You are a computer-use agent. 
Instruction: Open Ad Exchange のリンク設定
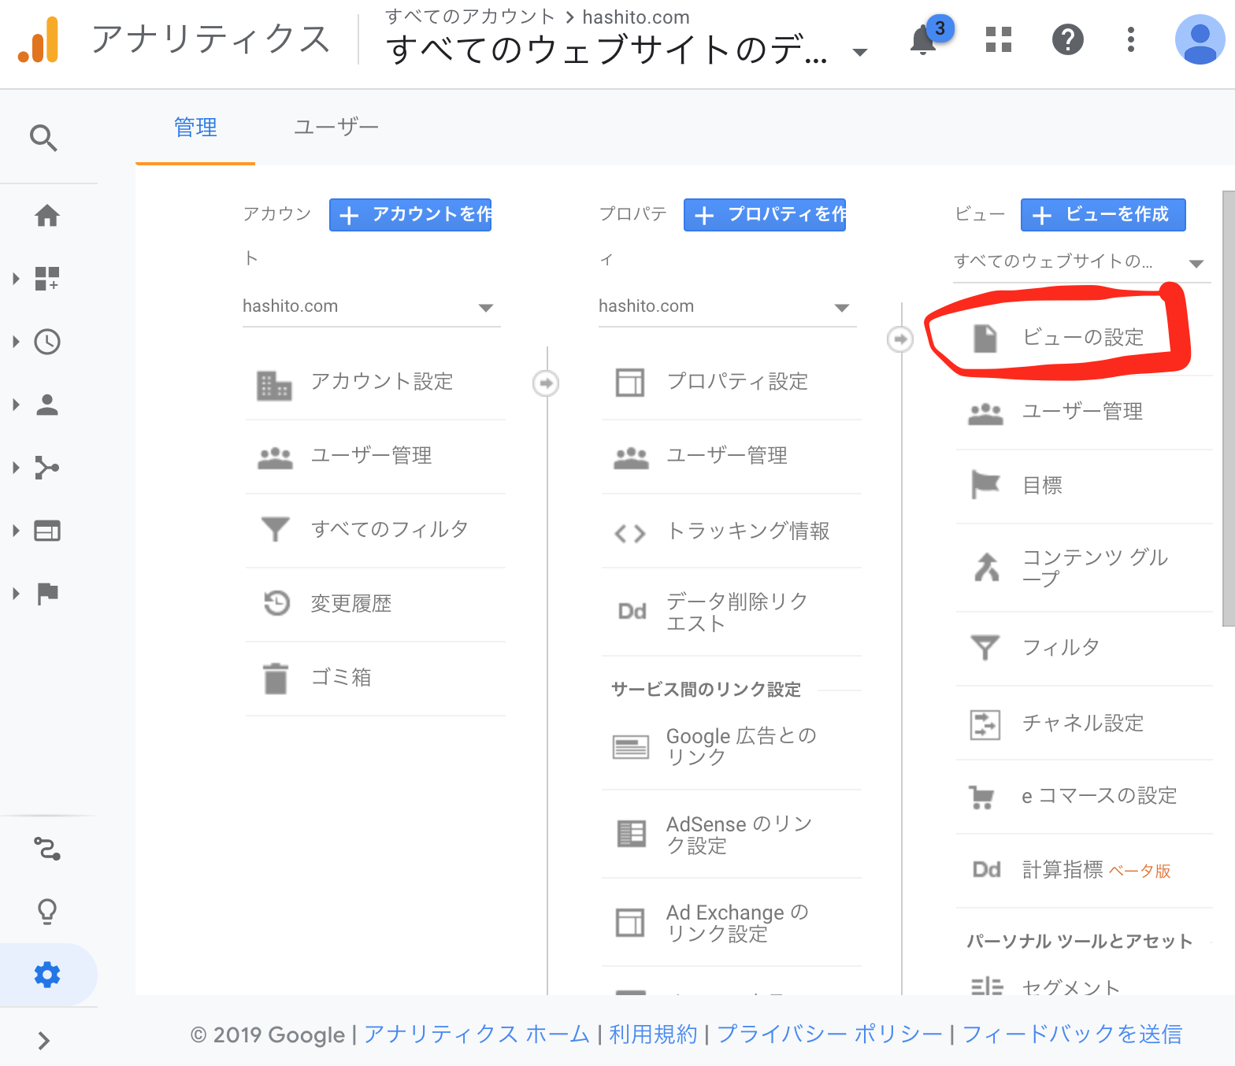[731, 923]
